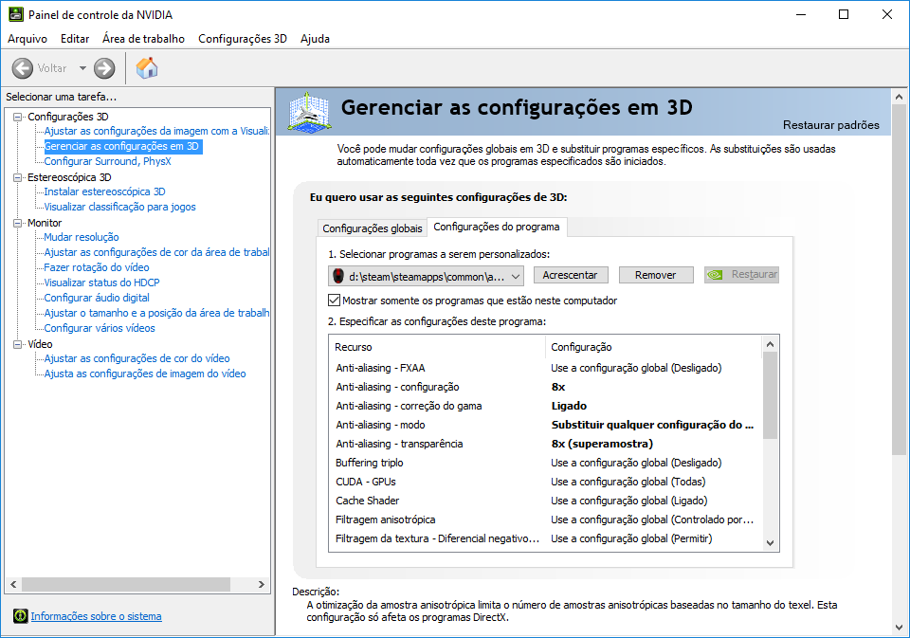Collapse the Estereoscópica 3D tree node
This screenshot has width=910, height=638.
17,177
